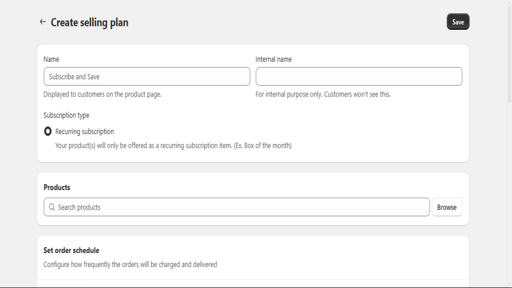512x288 pixels.
Task: Click the Subscription type label
Action: (66, 115)
